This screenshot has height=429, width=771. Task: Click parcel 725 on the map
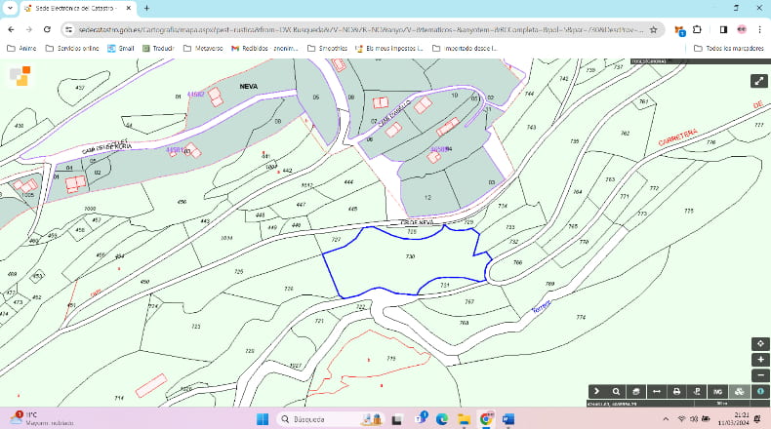[x=239, y=271]
